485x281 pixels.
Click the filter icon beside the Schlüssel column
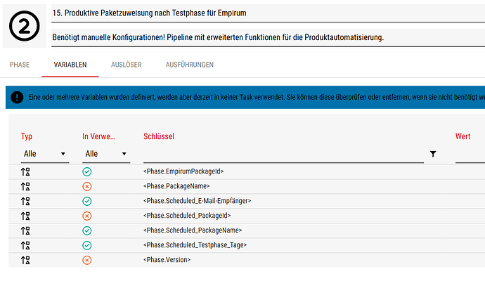coord(433,154)
